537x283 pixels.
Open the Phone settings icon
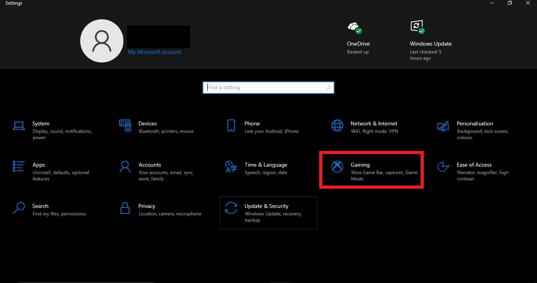[231, 126]
